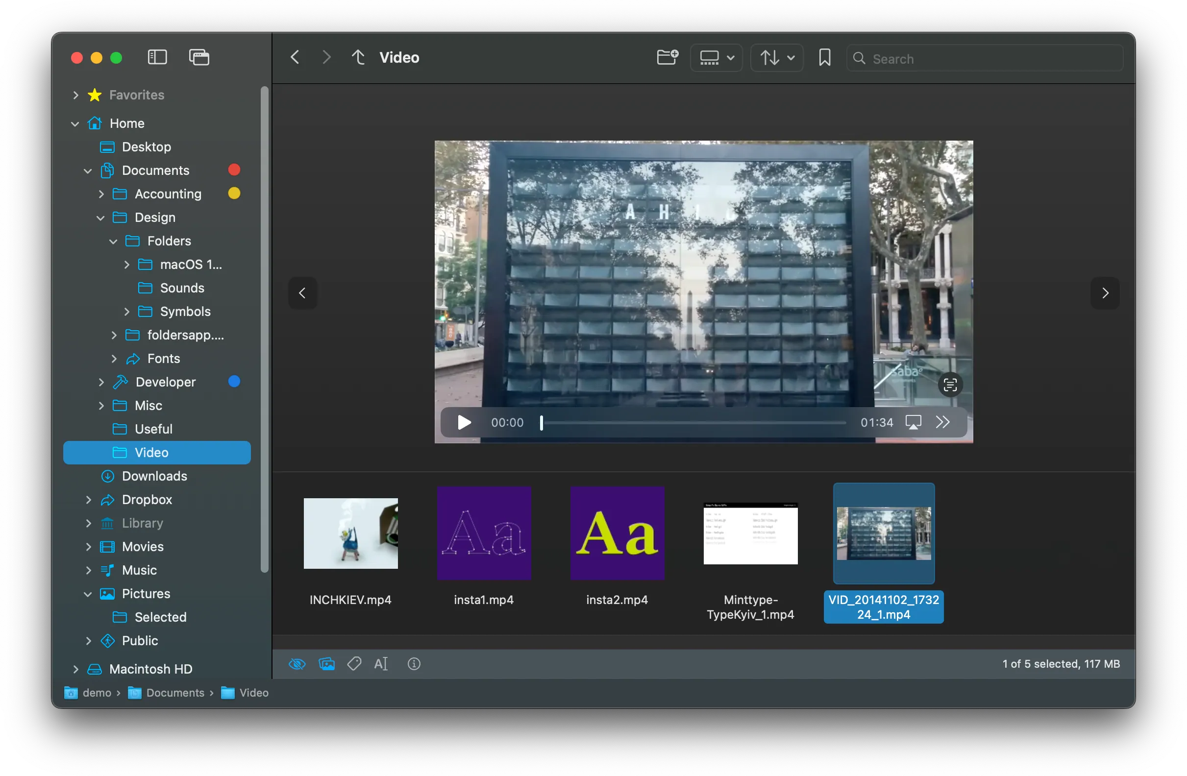This screenshot has height=776, width=1187.
Task: Select the insta2.mp4 thumbnail
Action: (617, 533)
